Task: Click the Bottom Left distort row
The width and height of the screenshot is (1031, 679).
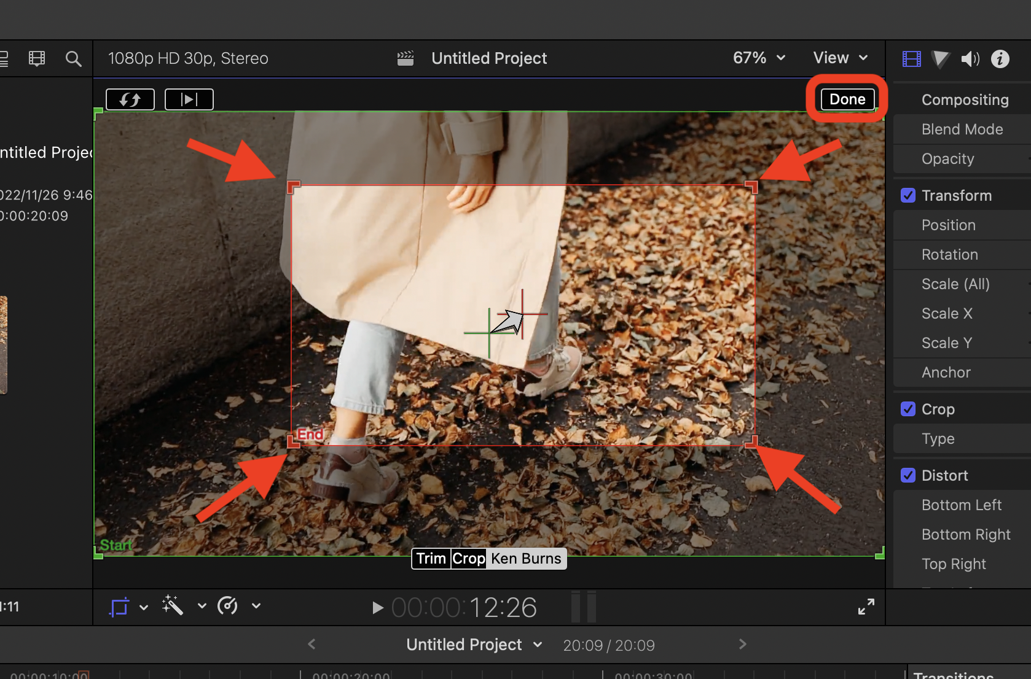Action: click(962, 505)
